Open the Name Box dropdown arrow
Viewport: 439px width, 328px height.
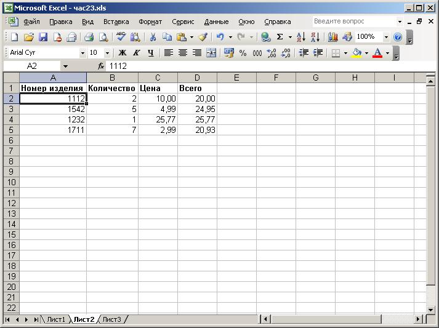point(65,66)
